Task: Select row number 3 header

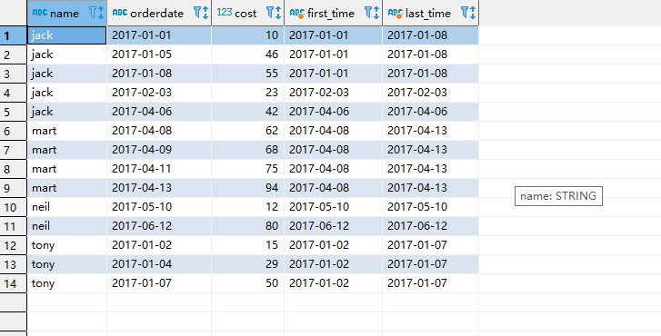Action: coord(14,74)
